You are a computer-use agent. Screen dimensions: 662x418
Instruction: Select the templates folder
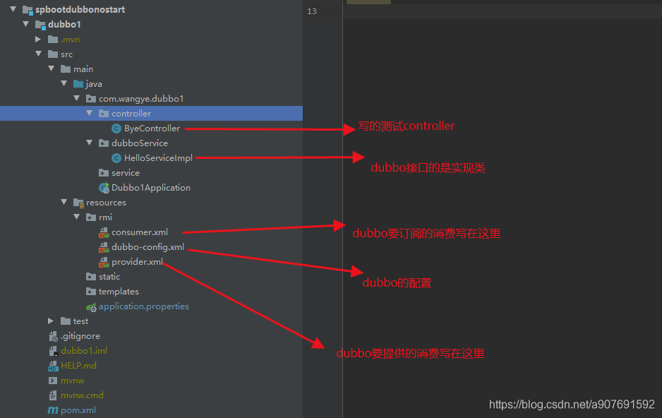119,292
